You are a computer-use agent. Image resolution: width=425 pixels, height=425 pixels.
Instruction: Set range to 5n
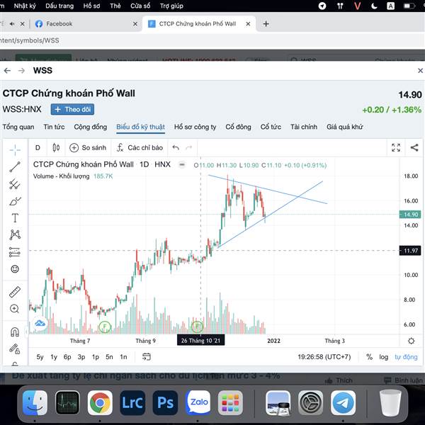(109, 357)
